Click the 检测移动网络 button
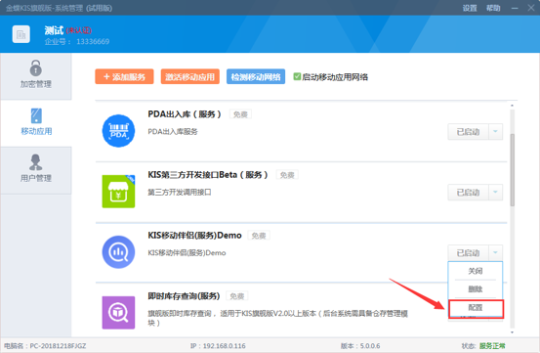This screenshot has height=353, width=540. [x=256, y=76]
